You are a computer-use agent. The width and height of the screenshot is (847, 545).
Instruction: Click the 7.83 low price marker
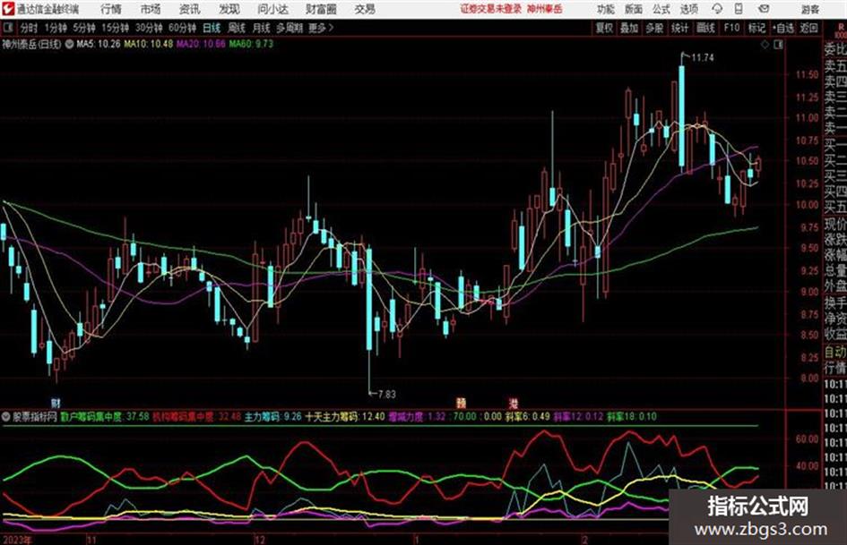386,395
